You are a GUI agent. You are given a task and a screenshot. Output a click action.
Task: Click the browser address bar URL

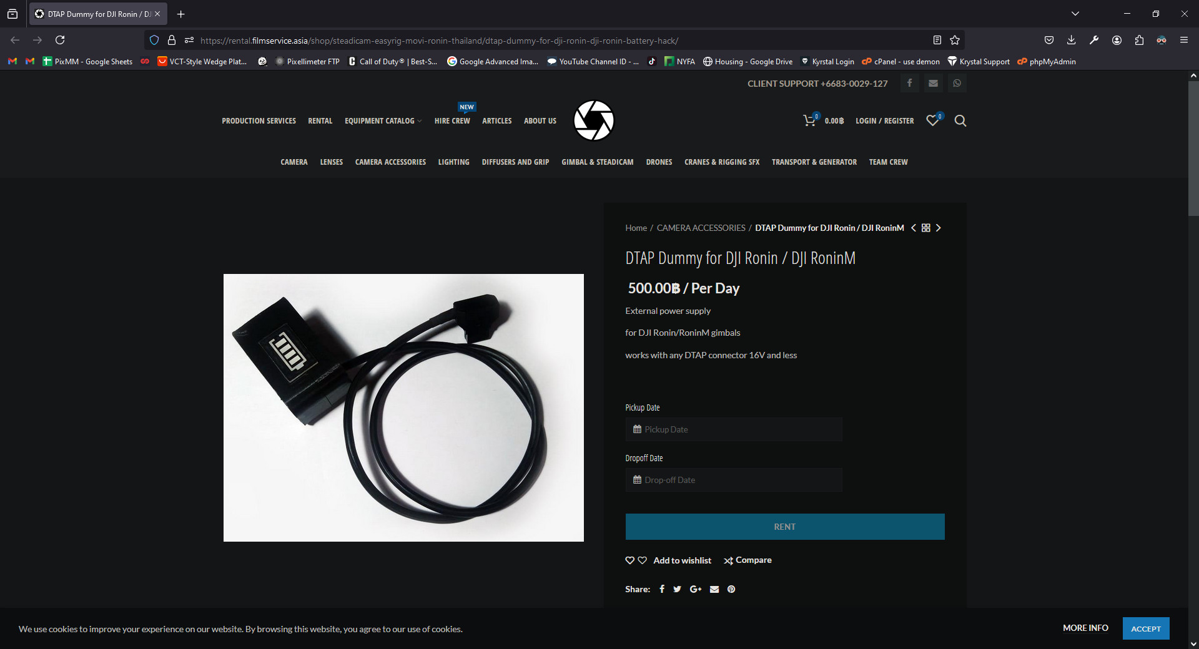439,41
